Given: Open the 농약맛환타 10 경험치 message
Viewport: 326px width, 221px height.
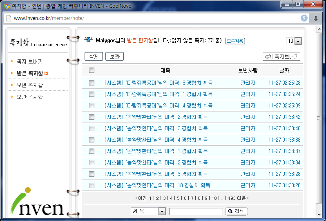Looking at the screenshot, I should click(x=157, y=185).
